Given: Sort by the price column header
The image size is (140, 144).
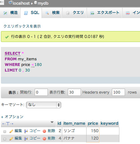Looking at the screenshot, I should [93, 123].
